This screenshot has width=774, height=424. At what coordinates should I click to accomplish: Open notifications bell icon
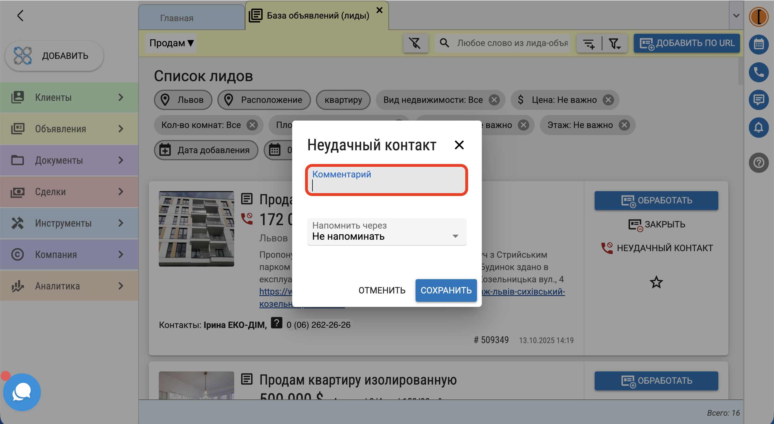[758, 127]
